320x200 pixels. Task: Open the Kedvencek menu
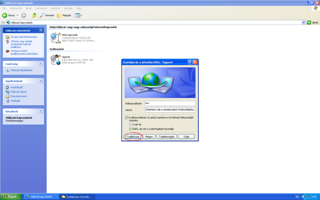(41, 8)
